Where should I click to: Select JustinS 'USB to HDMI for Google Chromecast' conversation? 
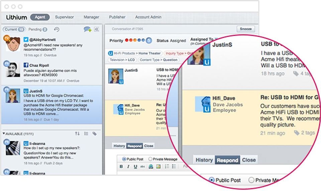tap(51, 105)
